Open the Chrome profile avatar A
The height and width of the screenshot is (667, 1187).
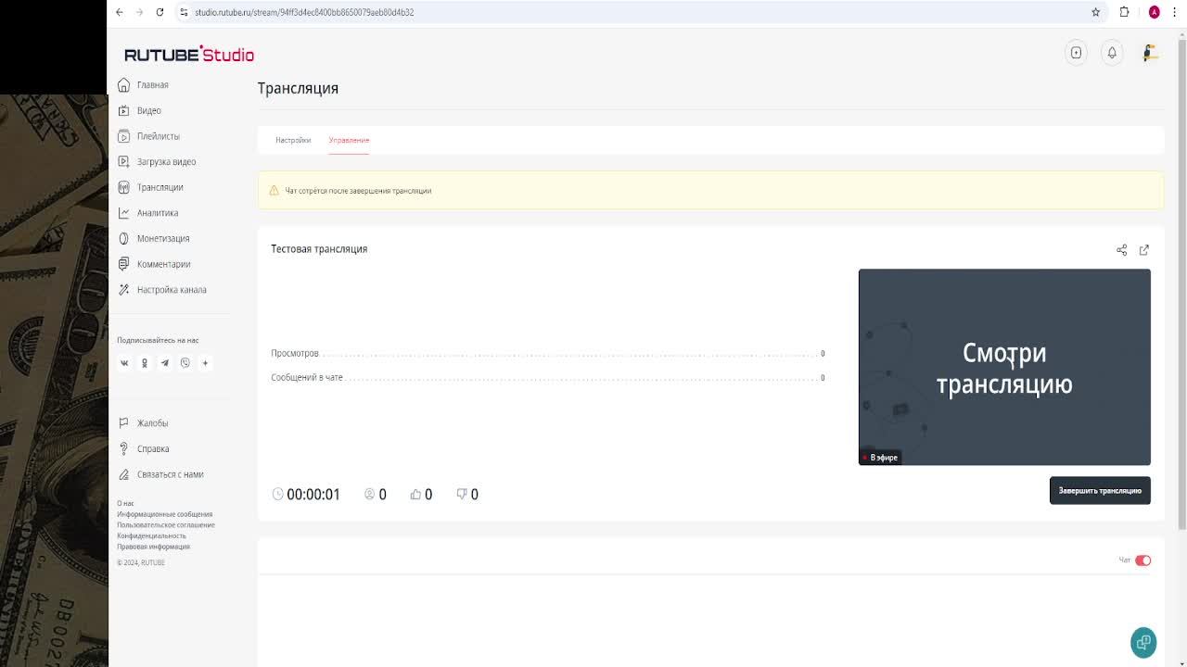1154,12
